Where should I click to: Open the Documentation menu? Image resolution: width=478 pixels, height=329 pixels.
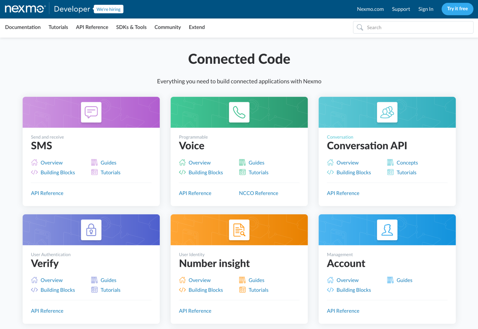(23, 27)
